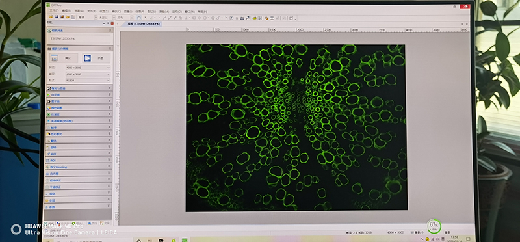The width and height of the screenshot is (520, 242).
Task: Click the green OPT app taskbar icon
Action: click(185, 239)
